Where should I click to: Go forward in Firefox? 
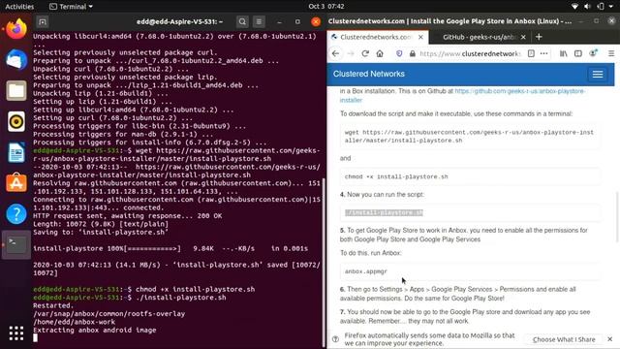point(351,53)
